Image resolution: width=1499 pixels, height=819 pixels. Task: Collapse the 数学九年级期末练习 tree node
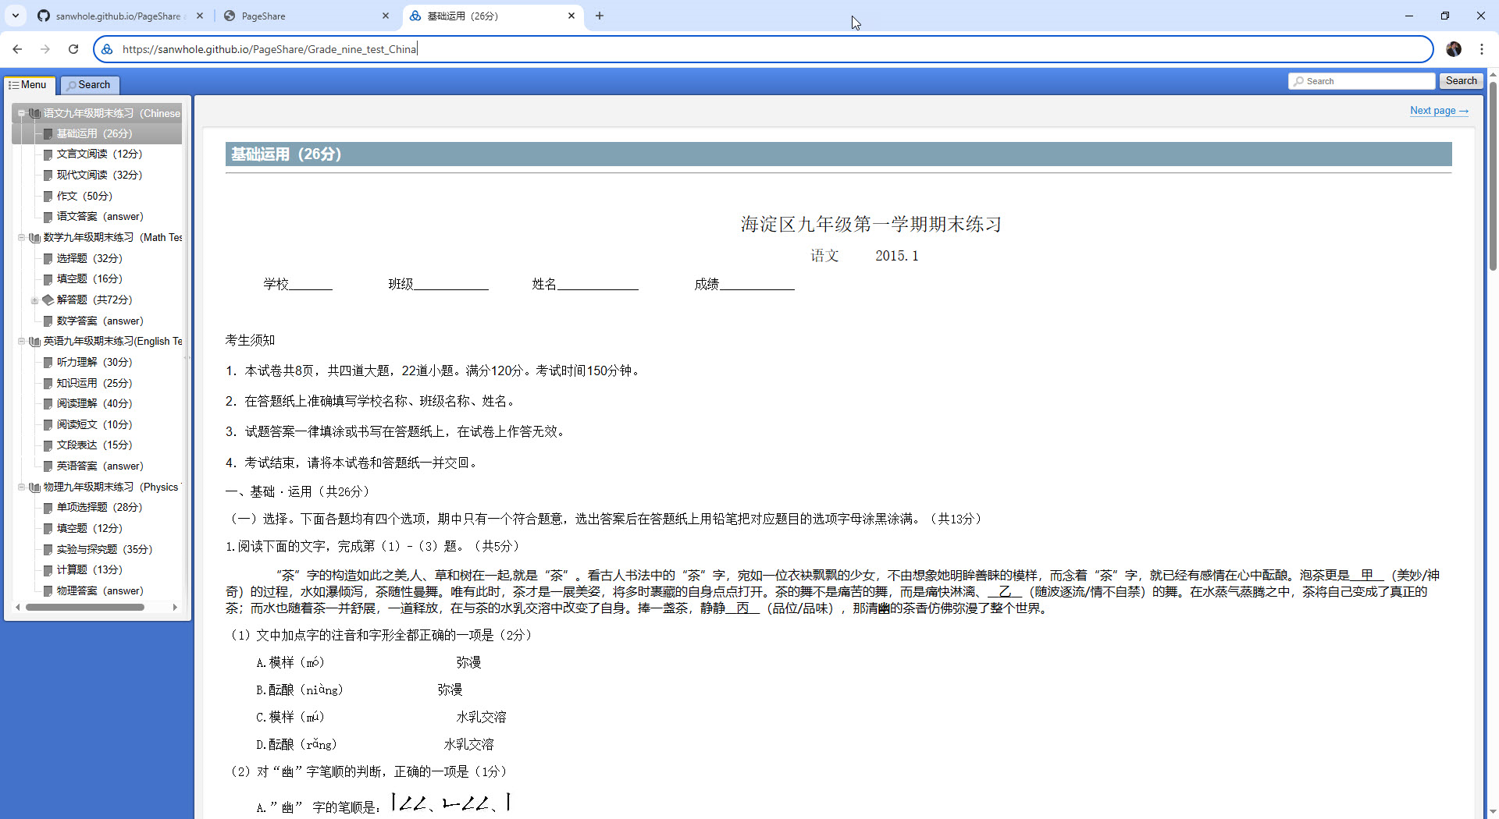click(x=21, y=238)
